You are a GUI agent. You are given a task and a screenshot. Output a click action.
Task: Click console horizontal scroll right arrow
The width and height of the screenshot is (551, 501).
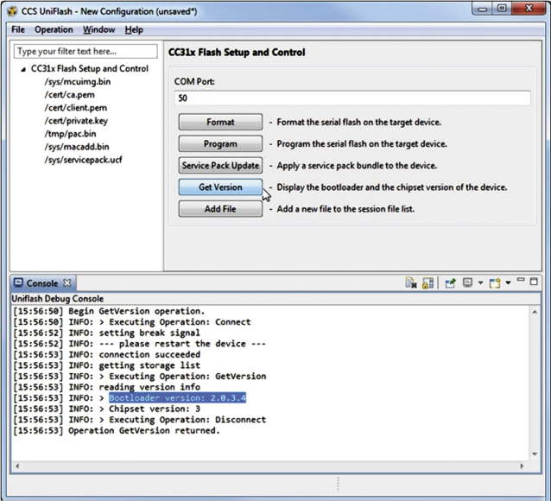(522, 466)
